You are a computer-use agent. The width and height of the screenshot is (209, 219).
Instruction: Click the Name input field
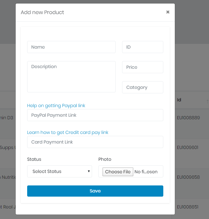71,47
